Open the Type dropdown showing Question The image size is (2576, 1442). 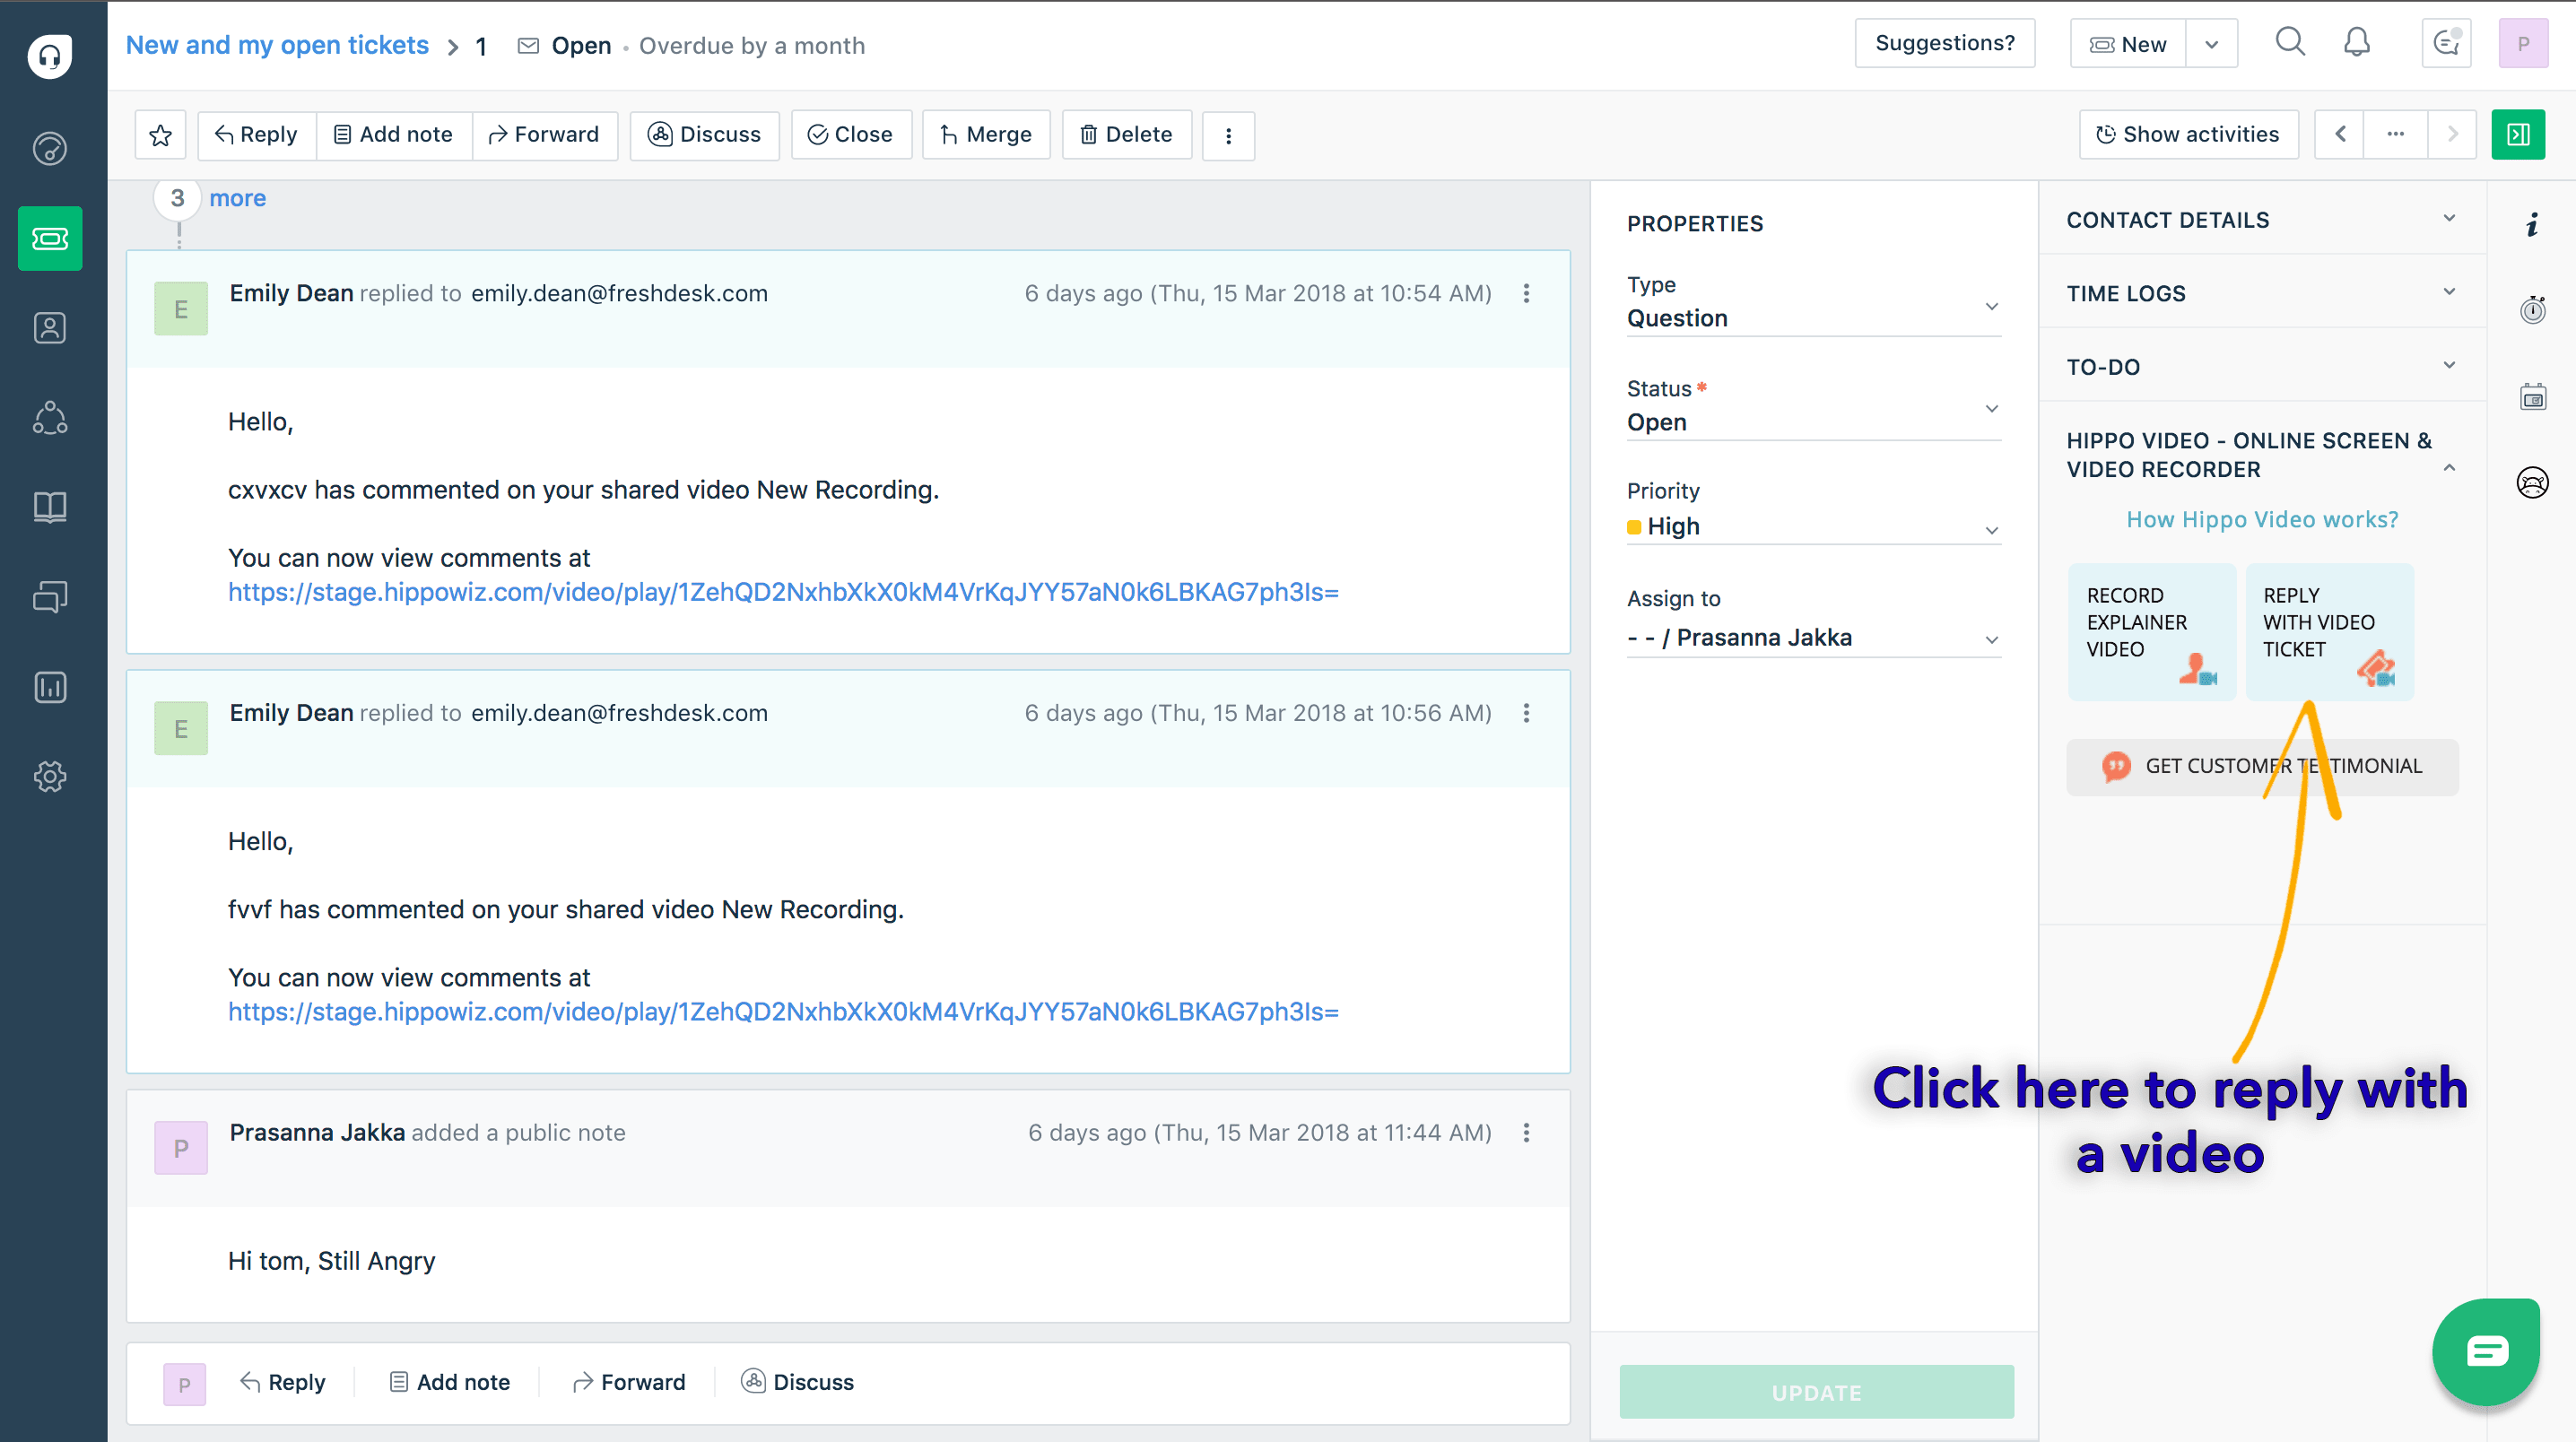point(1812,317)
